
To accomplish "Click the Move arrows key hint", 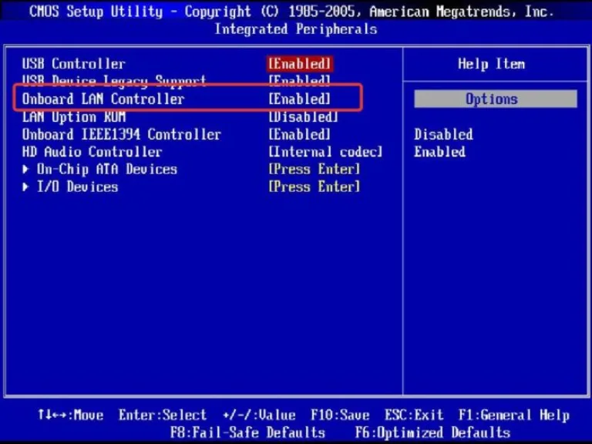I will tap(70, 415).
